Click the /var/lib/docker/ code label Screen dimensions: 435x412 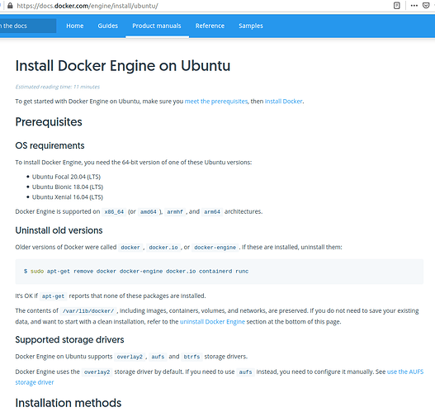click(x=88, y=310)
